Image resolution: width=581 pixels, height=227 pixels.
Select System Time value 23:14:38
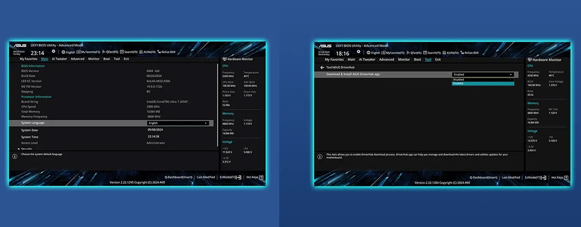[153, 137]
